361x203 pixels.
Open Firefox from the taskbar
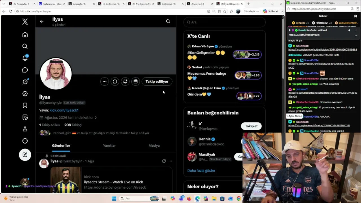point(189,198)
